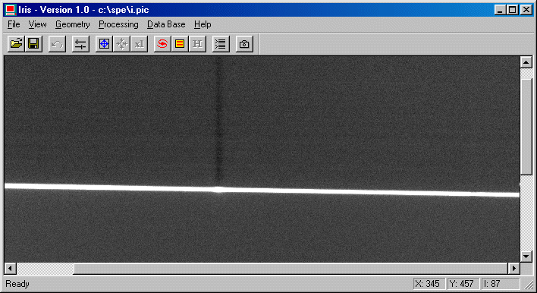
Task: Open the File menu
Action: (x=14, y=24)
